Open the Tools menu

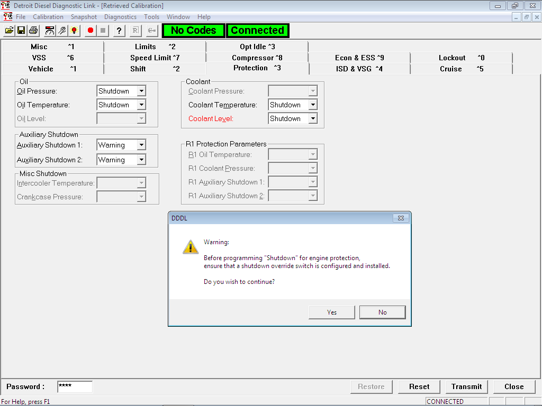[x=152, y=17]
